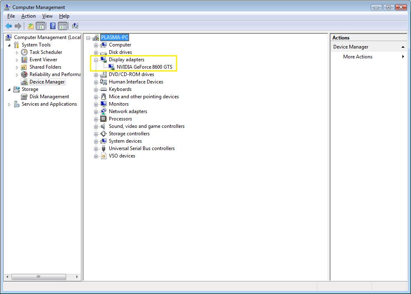Click the Reliability and Performance icon

[24, 74]
